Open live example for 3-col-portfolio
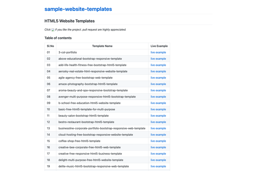The width and height of the screenshot is (257, 171). pyautogui.click(x=158, y=52)
